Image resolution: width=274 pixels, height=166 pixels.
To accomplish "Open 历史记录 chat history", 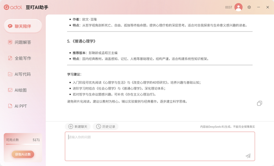I will 106,127.
